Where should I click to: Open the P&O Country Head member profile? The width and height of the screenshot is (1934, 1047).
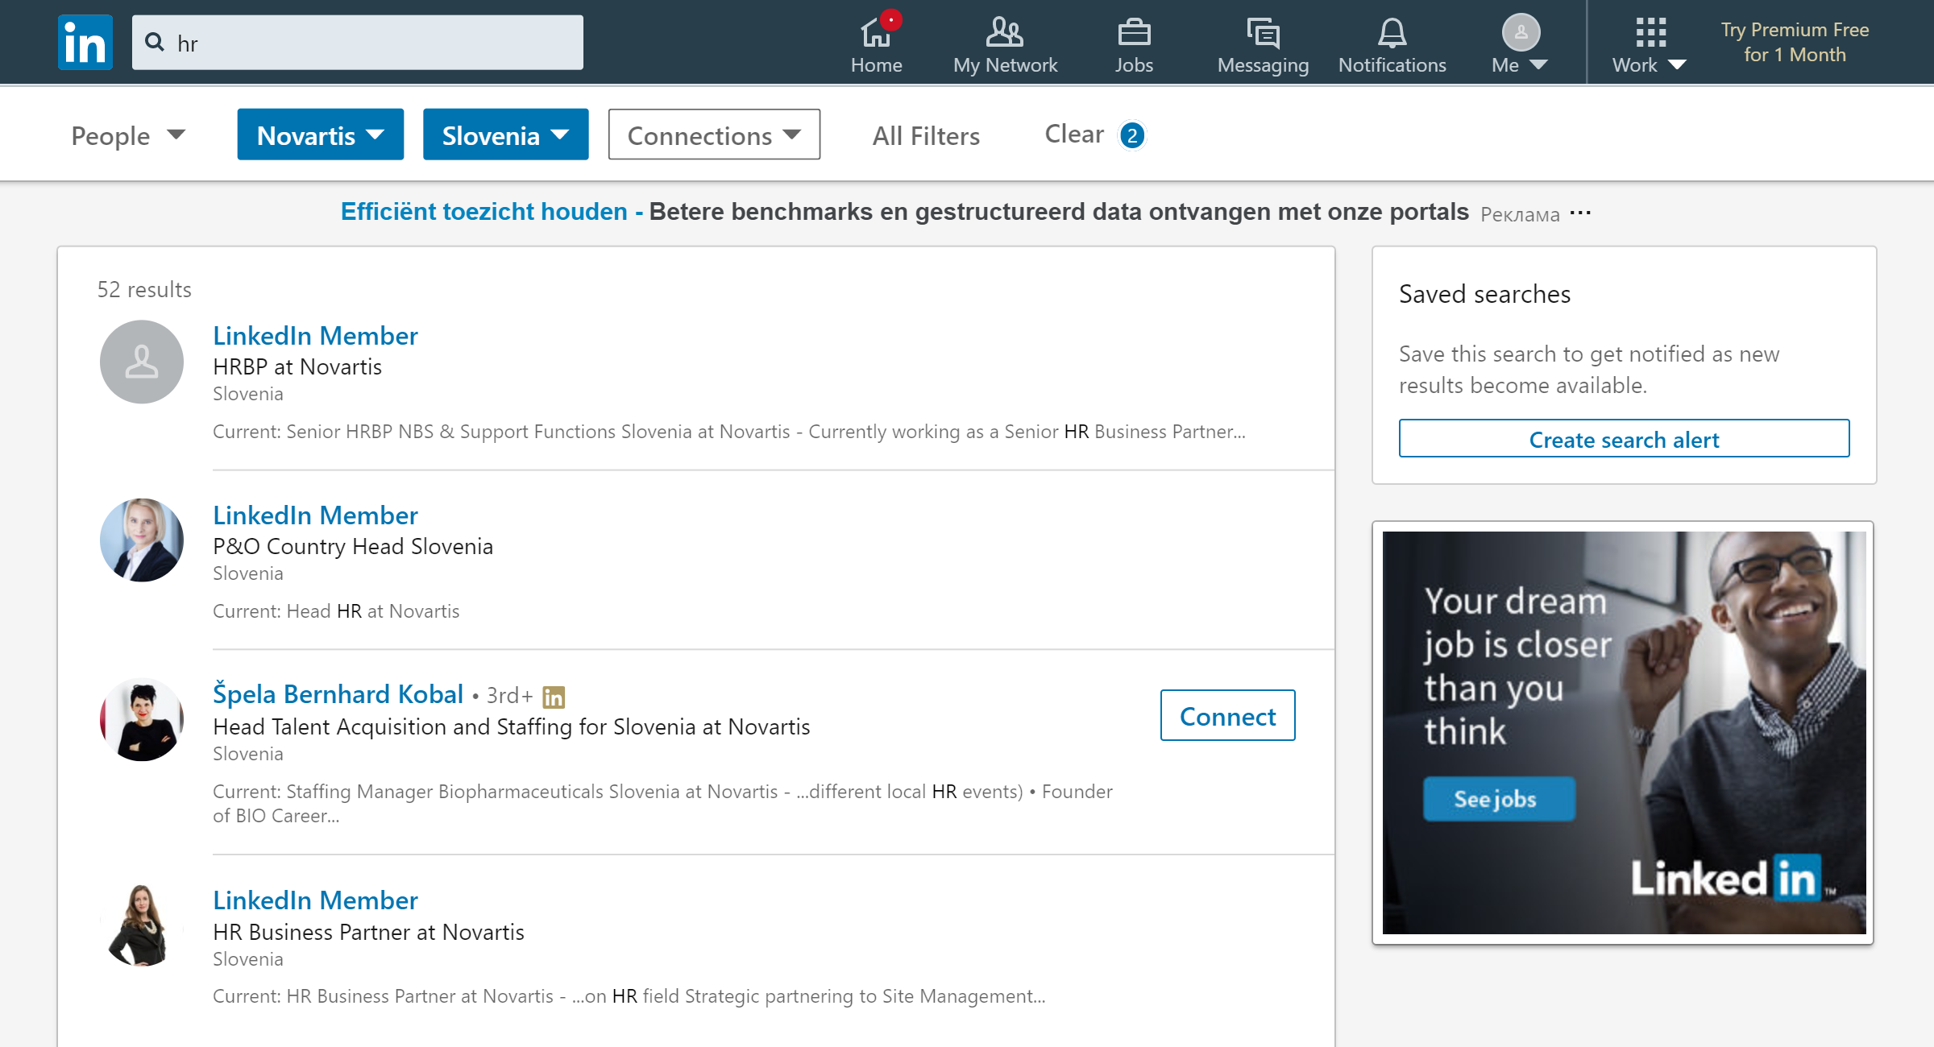coord(315,515)
